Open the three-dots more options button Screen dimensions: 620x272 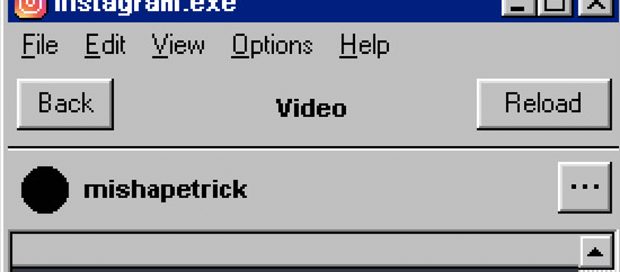point(585,187)
